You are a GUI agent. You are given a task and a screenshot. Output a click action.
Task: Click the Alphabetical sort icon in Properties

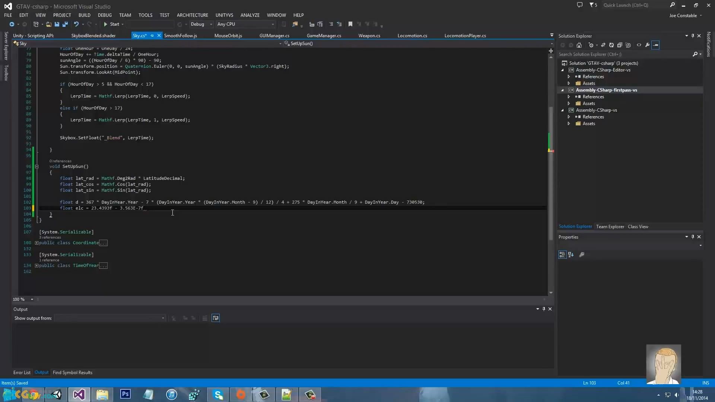click(x=571, y=255)
